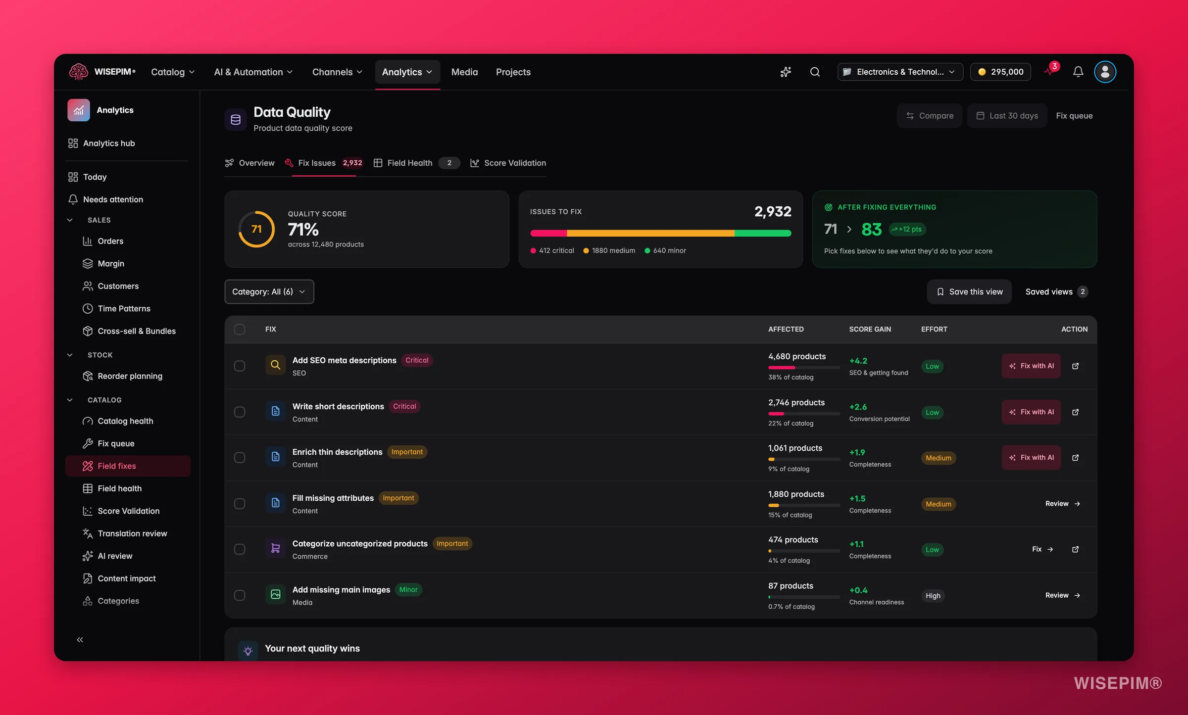This screenshot has height=715, width=1188.
Task: Click the Analytics sidebar header icon
Action: click(79, 110)
